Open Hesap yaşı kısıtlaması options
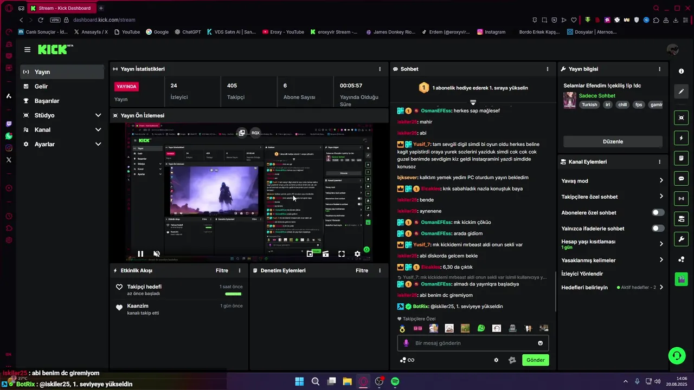 point(661,244)
